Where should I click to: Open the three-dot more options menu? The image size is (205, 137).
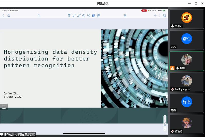[160, 15]
